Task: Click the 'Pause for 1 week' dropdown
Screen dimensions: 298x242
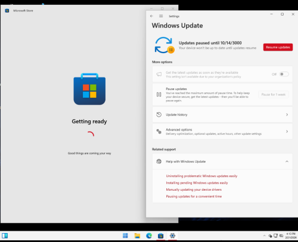Action: pyautogui.click(x=274, y=95)
